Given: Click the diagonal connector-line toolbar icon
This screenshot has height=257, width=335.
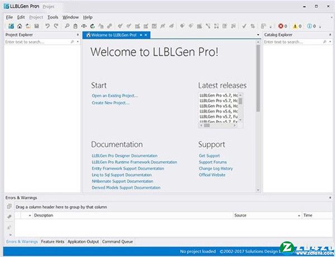Looking at the screenshot, I should [208, 26].
